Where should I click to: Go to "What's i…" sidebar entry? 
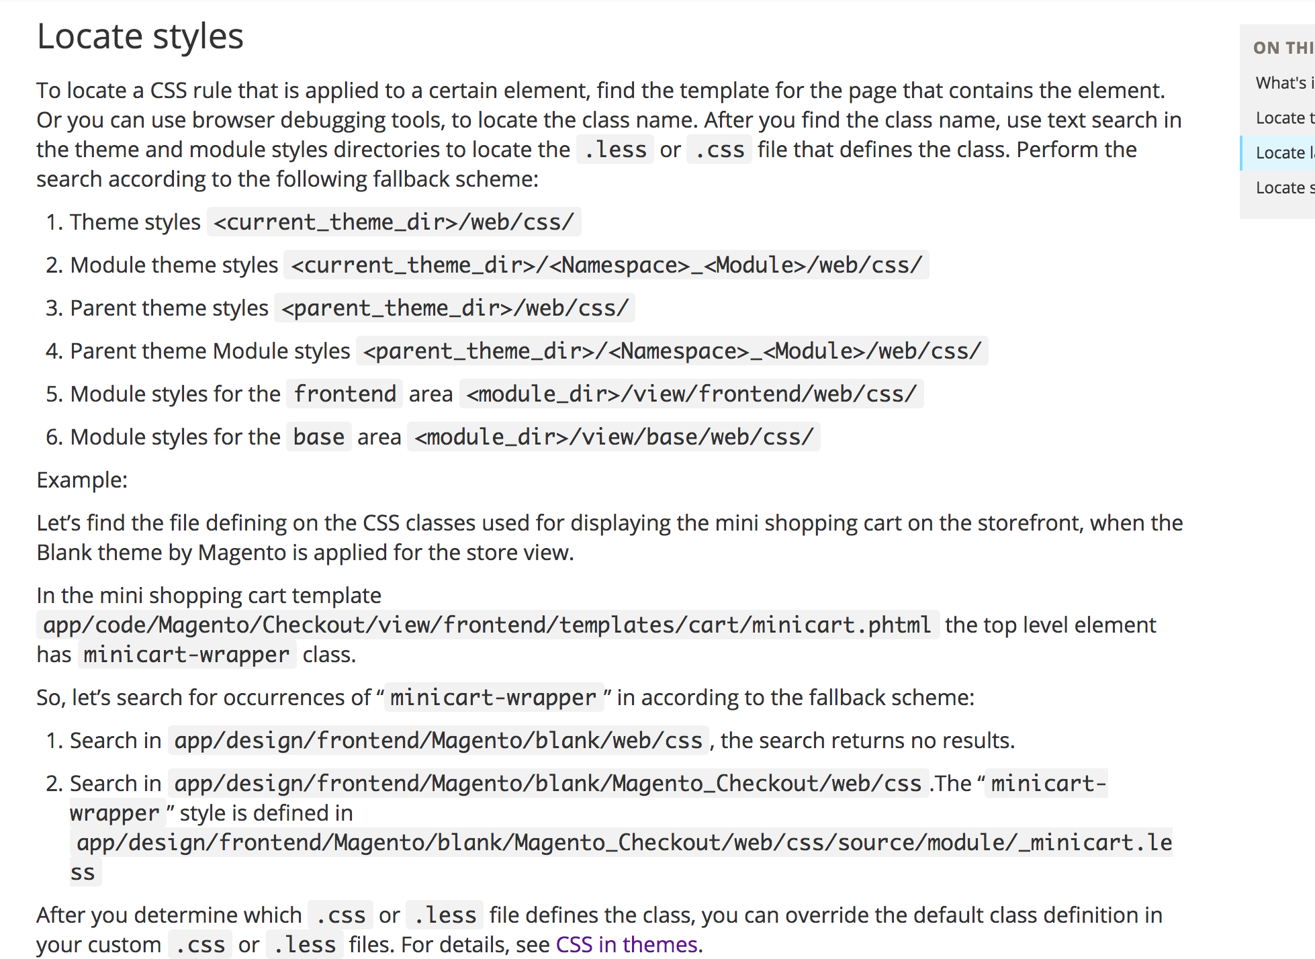[1281, 83]
